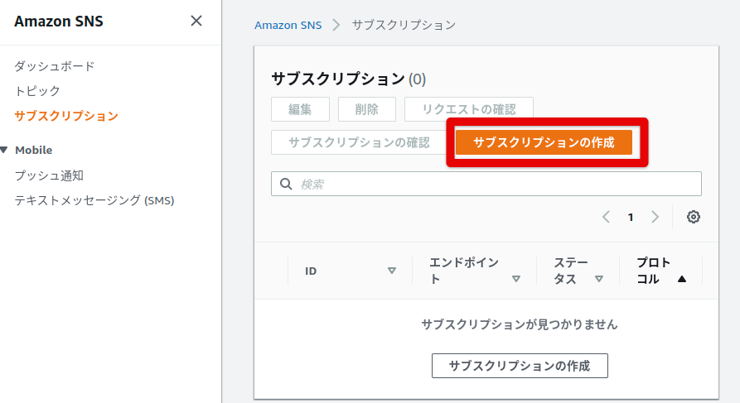Screen dimensions: 740x403
Task: Click the プロトコル column header text
Action: pyautogui.click(x=653, y=271)
